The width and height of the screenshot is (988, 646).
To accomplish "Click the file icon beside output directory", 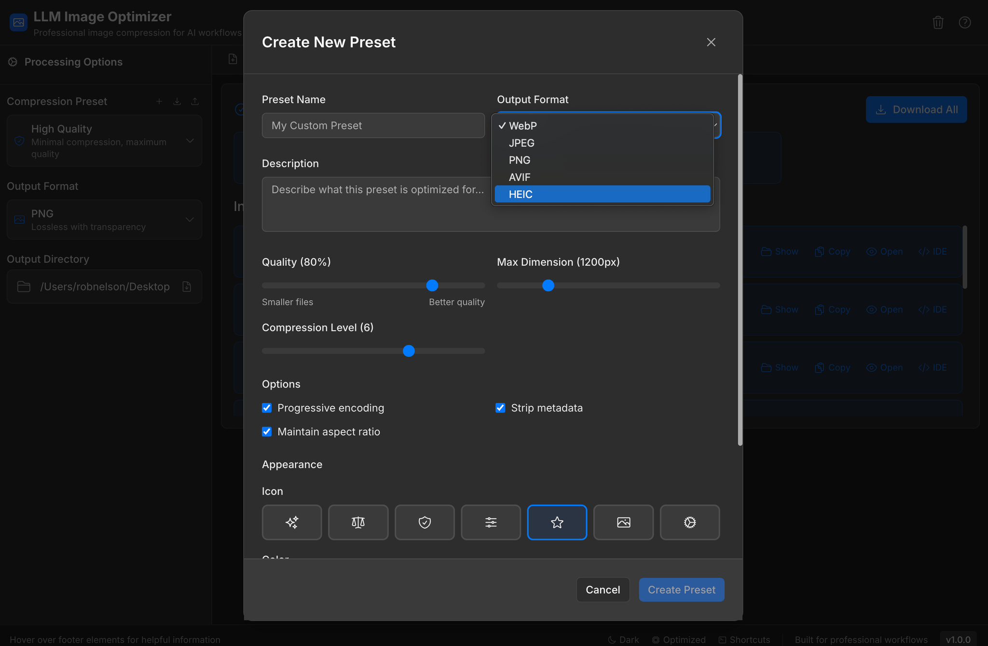I will (x=187, y=287).
